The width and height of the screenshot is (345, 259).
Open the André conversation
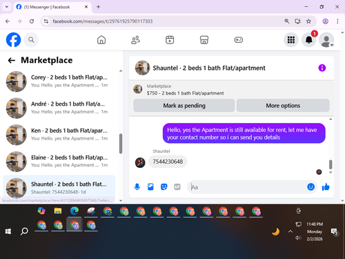click(59, 108)
